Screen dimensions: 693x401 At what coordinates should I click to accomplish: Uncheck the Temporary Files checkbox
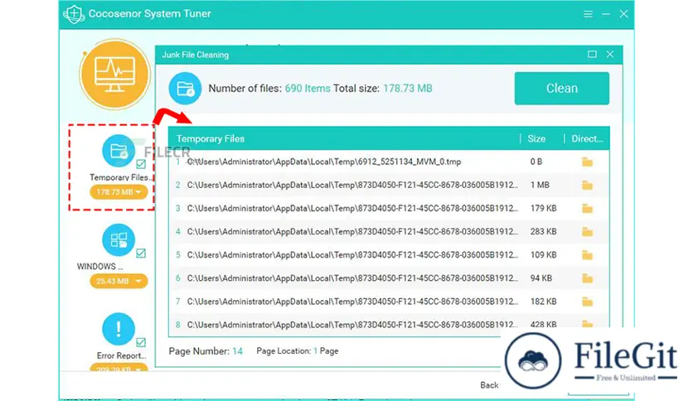click(x=141, y=164)
